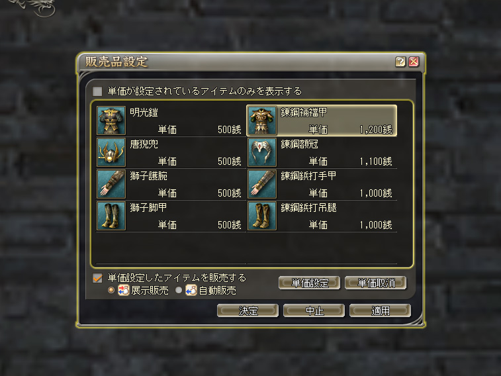Choose the 自動販売 radio option

pos(179,290)
